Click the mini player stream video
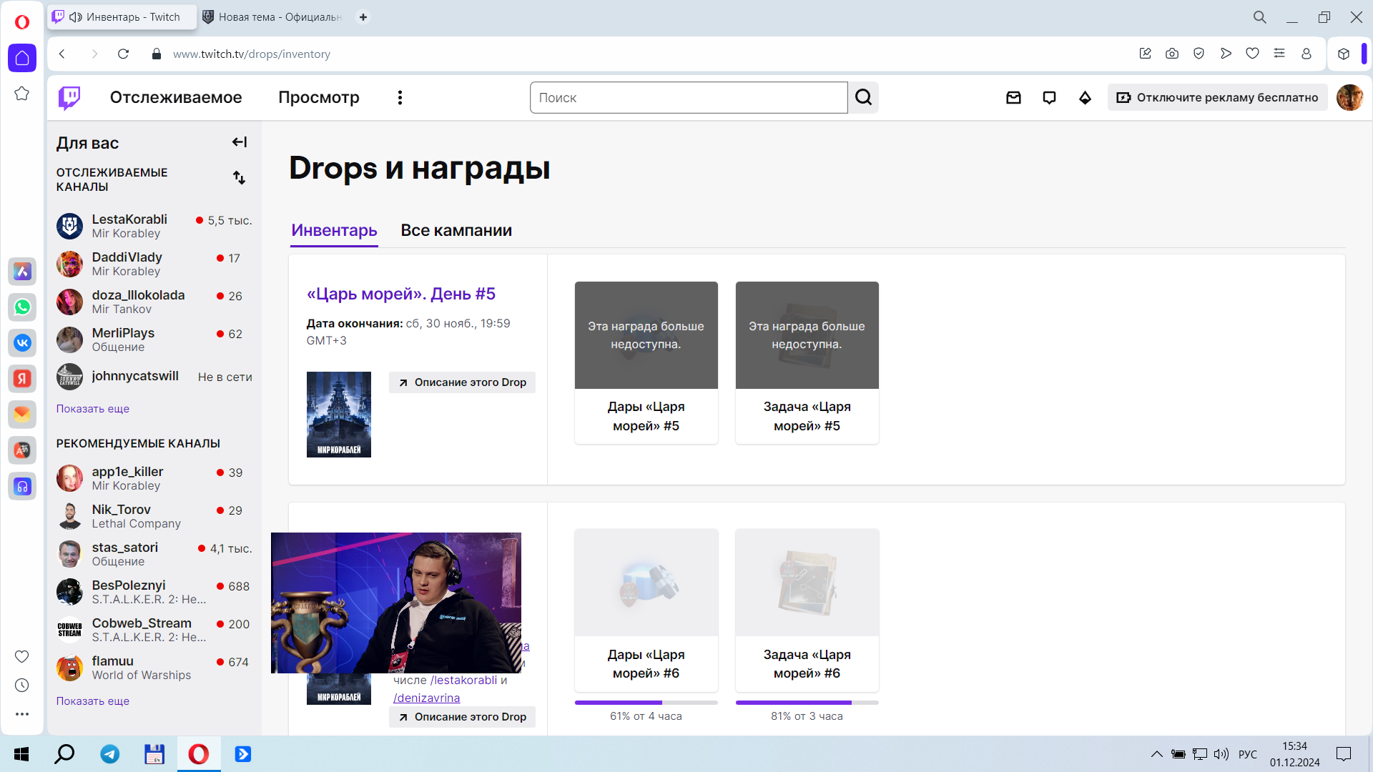 (x=396, y=603)
